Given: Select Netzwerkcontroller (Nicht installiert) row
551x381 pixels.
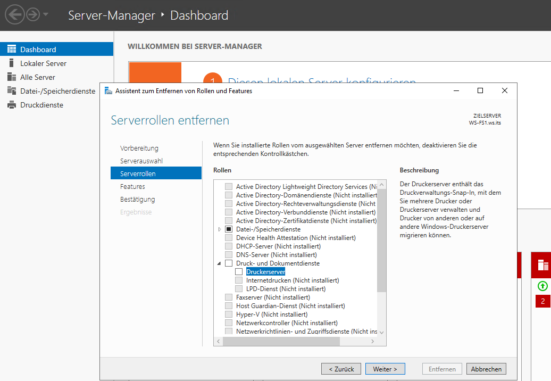Looking at the screenshot, I should point(287,322).
